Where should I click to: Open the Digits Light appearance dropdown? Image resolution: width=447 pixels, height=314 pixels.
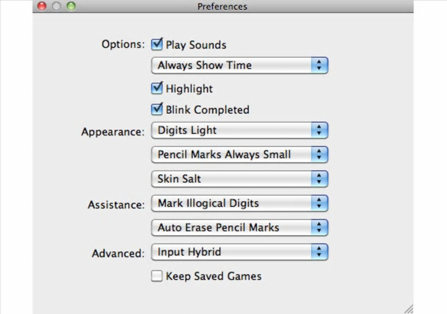(x=239, y=130)
